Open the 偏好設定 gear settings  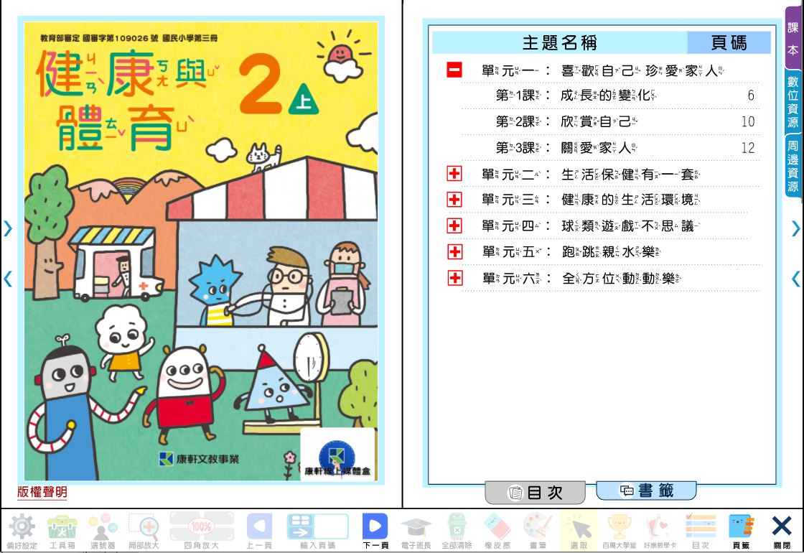point(22,531)
